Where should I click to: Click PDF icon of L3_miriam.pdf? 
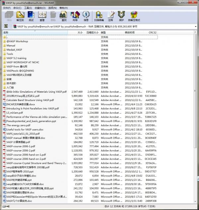[5, 113]
